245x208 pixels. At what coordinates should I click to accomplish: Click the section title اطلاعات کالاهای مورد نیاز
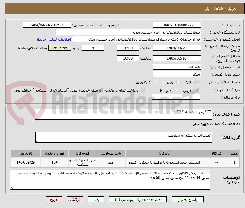coord(216,124)
